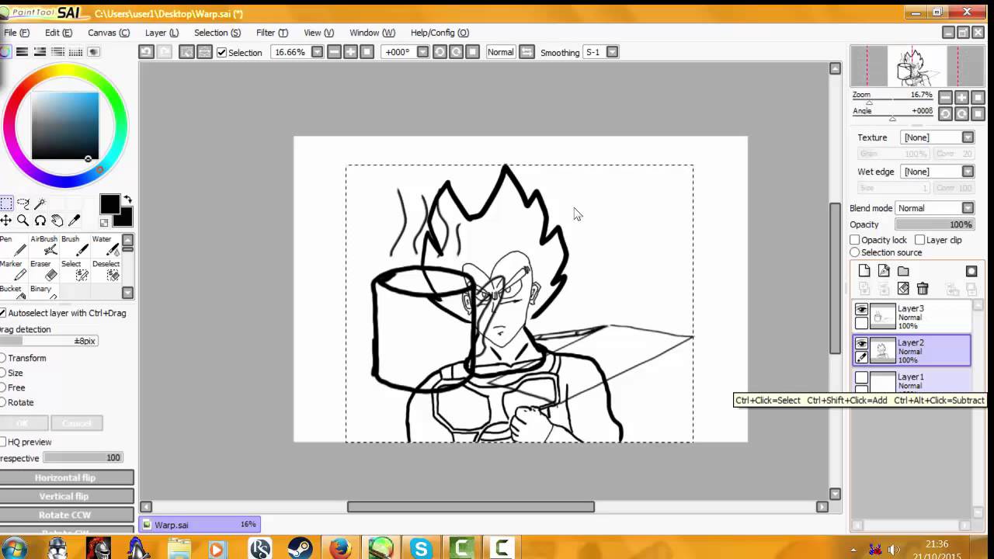The width and height of the screenshot is (994, 559).
Task: Choose the Deselect pen tool
Action: [x=106, y=270]
